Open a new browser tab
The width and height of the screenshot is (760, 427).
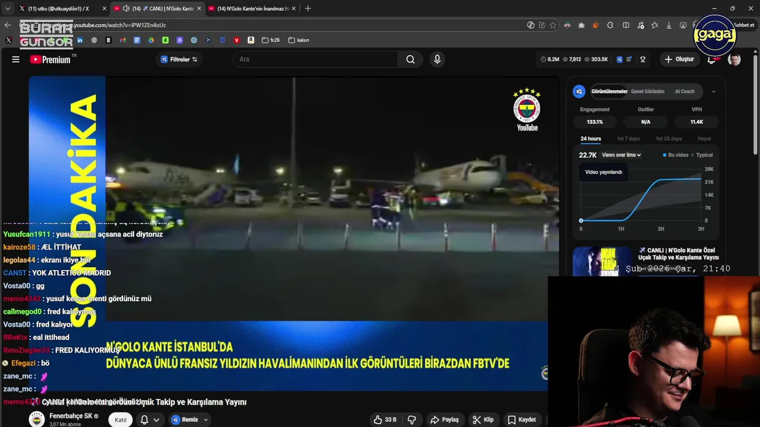(308, 8)
